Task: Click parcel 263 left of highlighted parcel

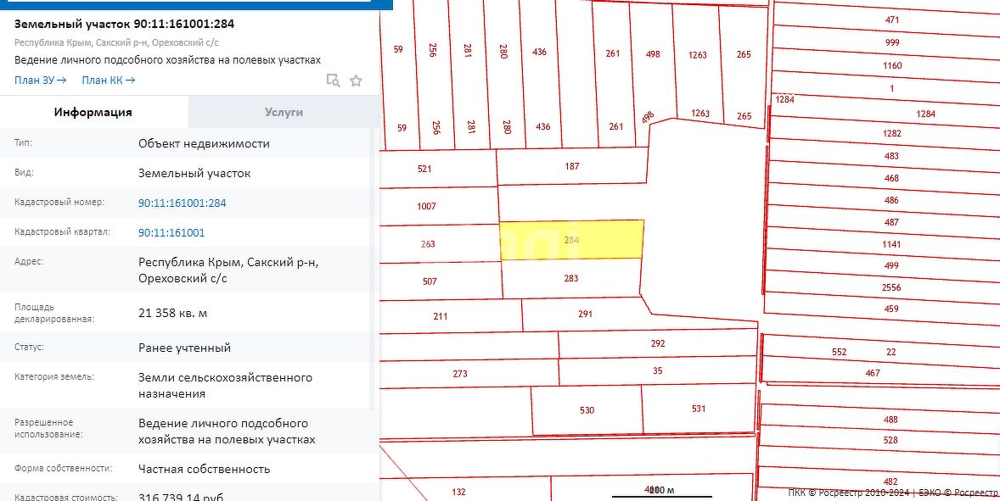Action: pyautogui.click(x=428, y=244)
